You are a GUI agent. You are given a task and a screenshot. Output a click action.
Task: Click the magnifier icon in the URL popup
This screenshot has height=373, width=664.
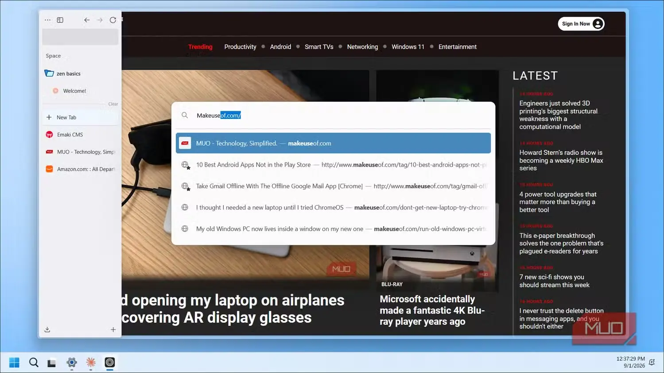point(185,115)
